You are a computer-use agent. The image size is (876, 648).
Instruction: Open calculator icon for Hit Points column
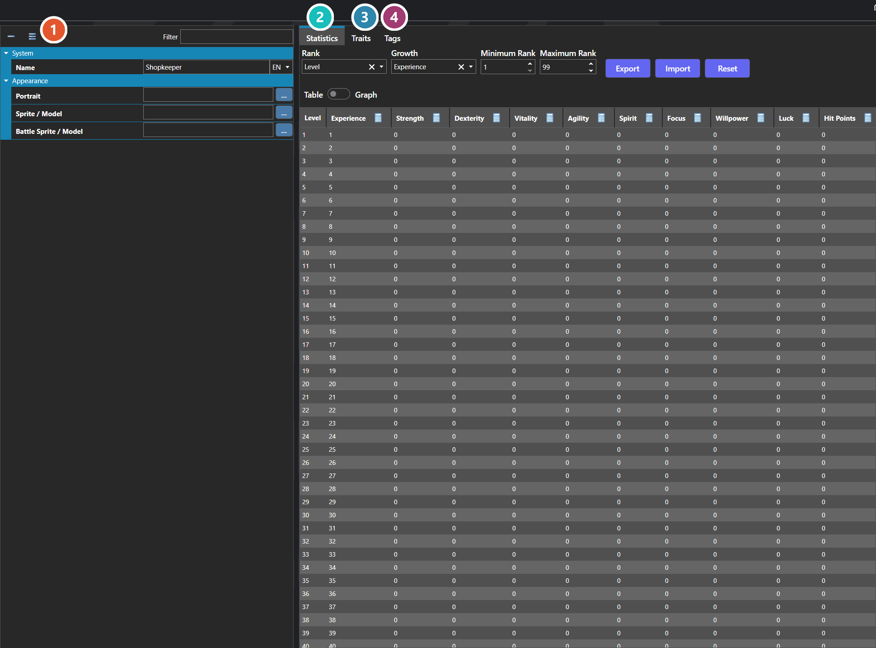click(x=868, y=118)
